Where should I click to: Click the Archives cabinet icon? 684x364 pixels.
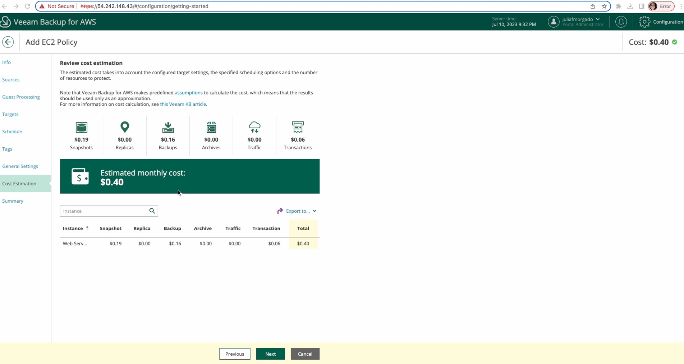[x=211, y=127]
